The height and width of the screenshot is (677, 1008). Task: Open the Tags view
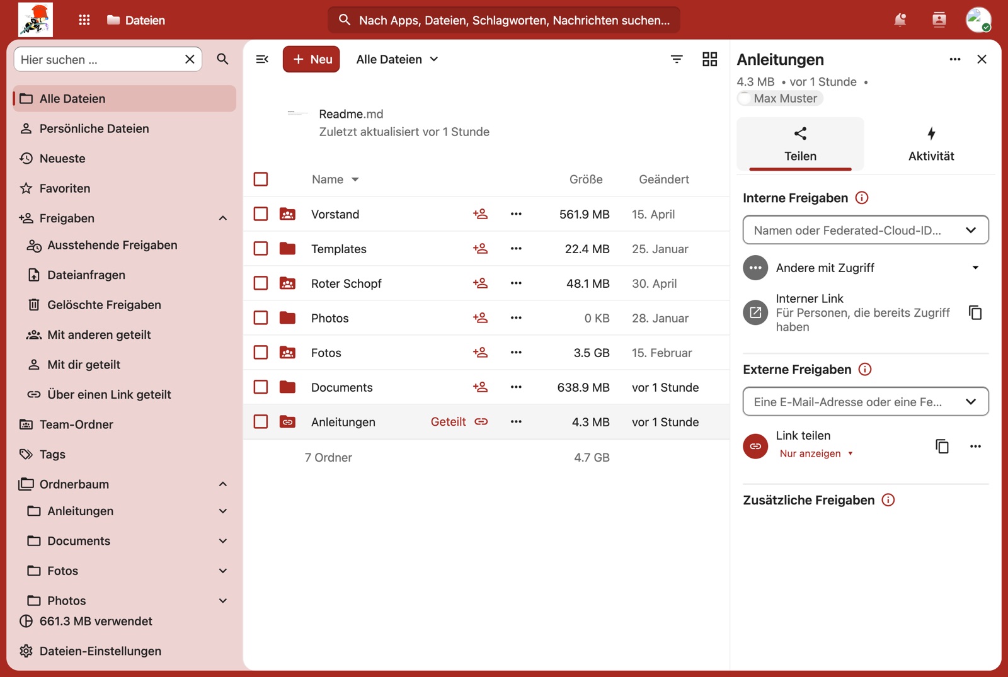[125, 454]
